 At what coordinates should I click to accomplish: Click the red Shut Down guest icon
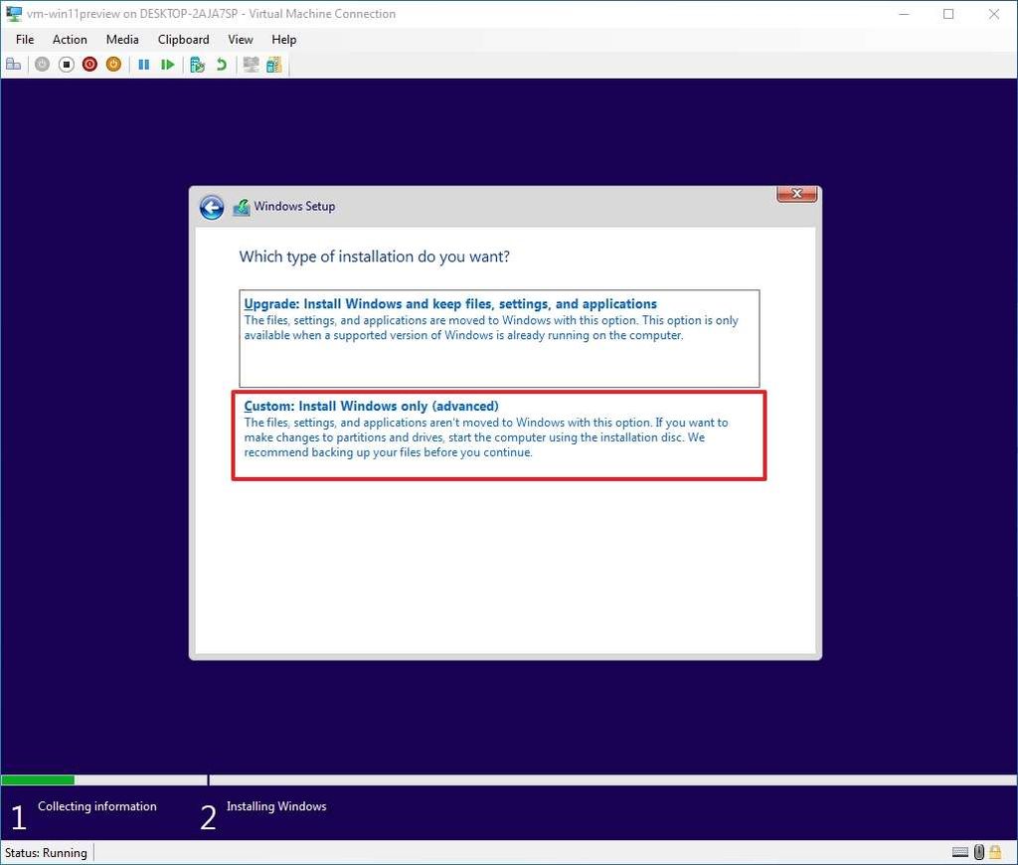tap(89, 64)
